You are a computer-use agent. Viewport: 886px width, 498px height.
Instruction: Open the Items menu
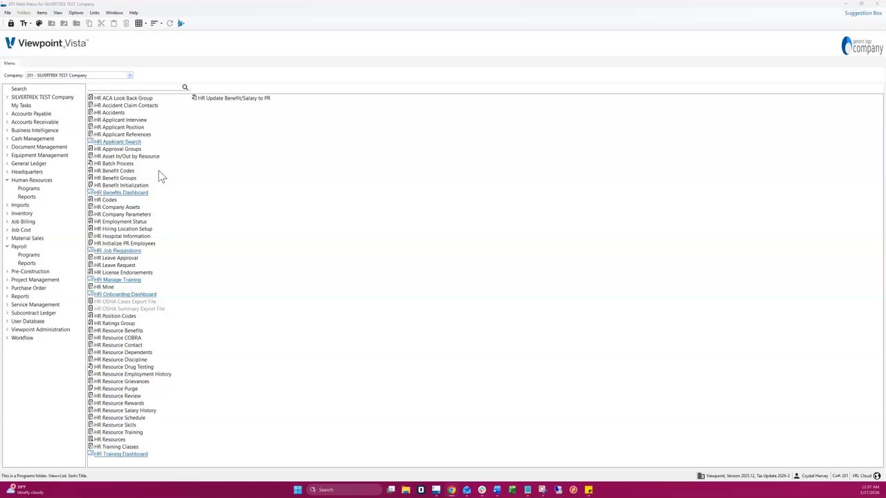click(42, 12)
